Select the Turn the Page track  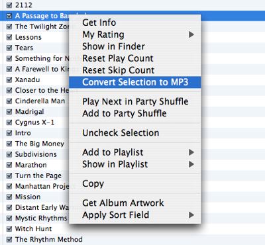(38, 175)
